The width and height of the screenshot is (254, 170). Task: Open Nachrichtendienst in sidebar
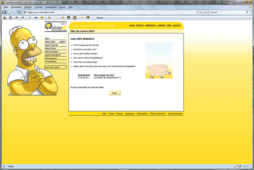53,55
